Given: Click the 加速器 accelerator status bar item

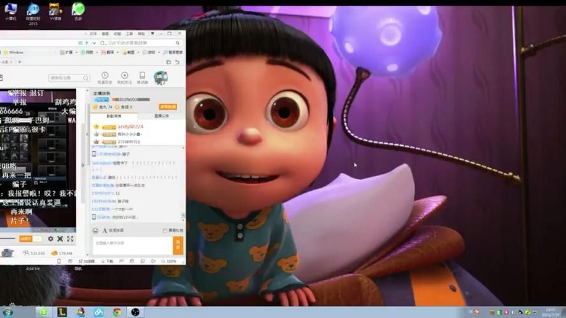Looking at the screenshot, I should [87, 261].
